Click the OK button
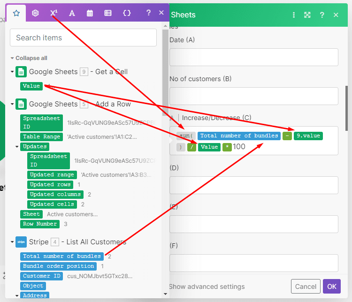Image resolution: width=352 pixels, height=302 pixels. click(x=331, y=287)
